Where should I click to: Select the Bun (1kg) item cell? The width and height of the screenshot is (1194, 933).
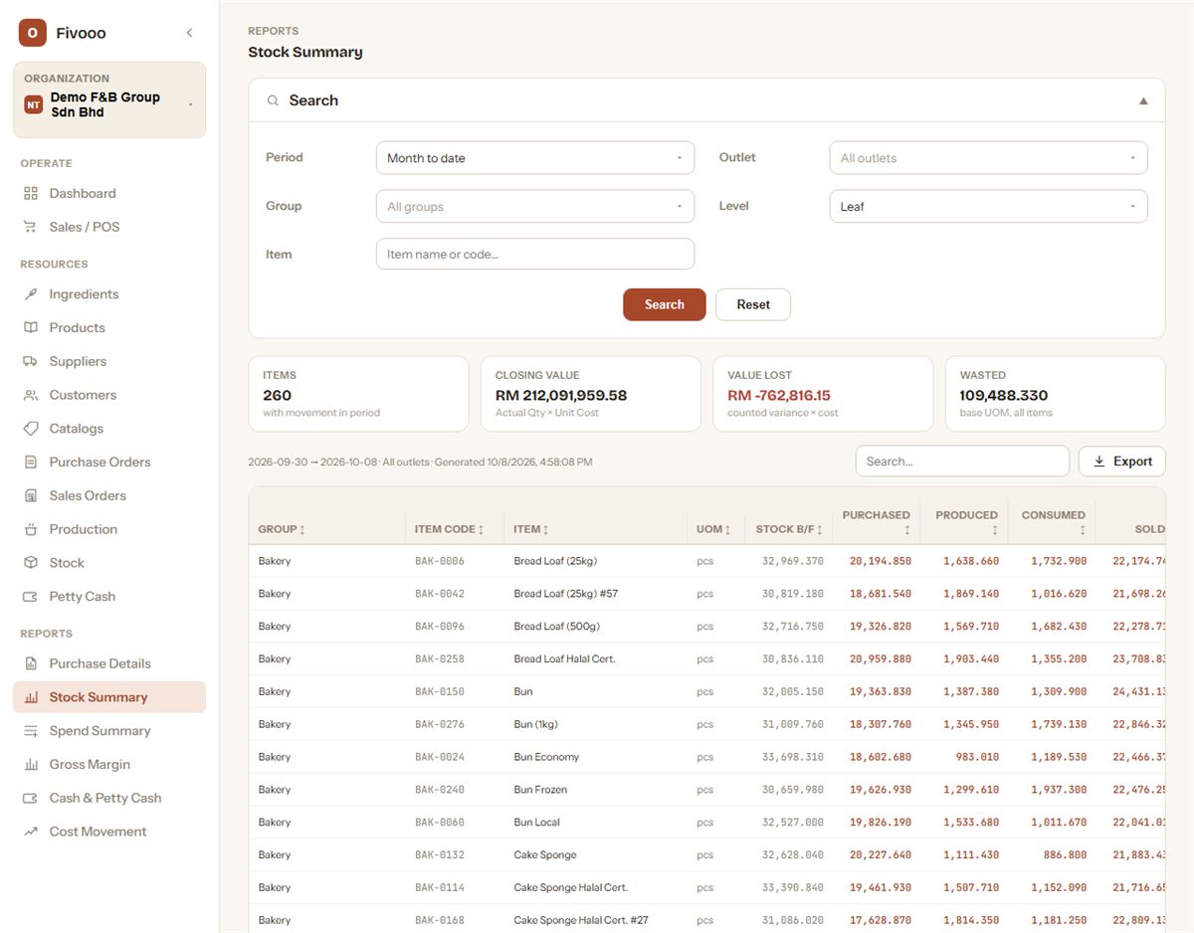click(x=536, y=724)
